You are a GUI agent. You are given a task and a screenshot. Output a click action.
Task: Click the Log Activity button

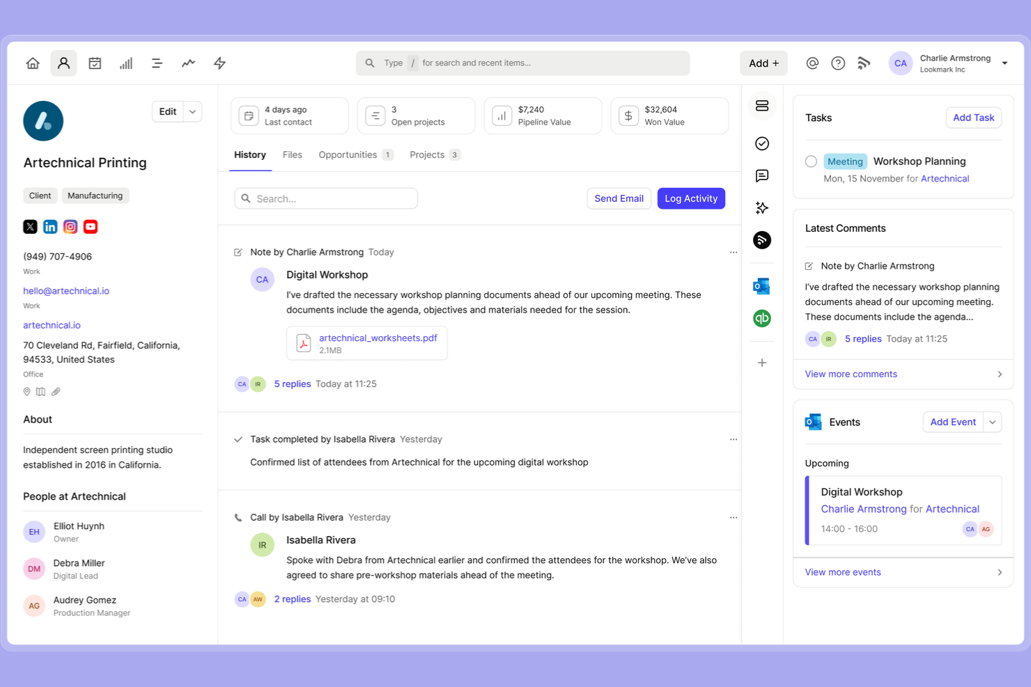point(690,198)
